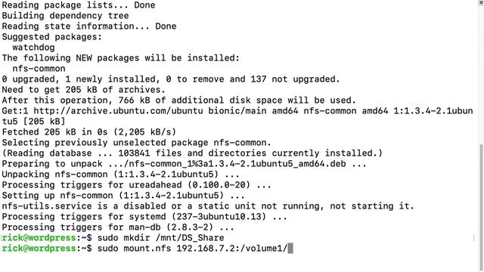The image size is (484, 272).
Task: Click the vertical scrollbar thumb on right
Action: 482,205
